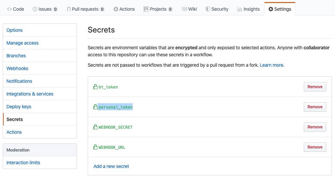Click the lock icon beside bt_token
The image size is (335, 178).
tap(95, 87)
